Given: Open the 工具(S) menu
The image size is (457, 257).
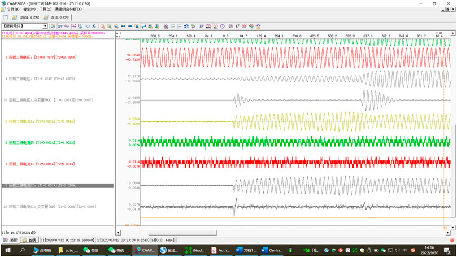Looking at the screenshot, I should pos(45,10).
